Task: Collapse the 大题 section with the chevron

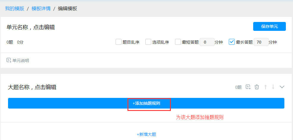Action: coord(282,87)
